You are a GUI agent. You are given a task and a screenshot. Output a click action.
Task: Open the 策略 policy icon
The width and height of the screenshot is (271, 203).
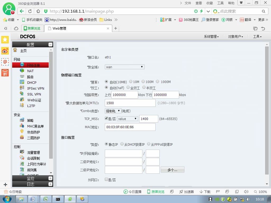click(22, 120)
